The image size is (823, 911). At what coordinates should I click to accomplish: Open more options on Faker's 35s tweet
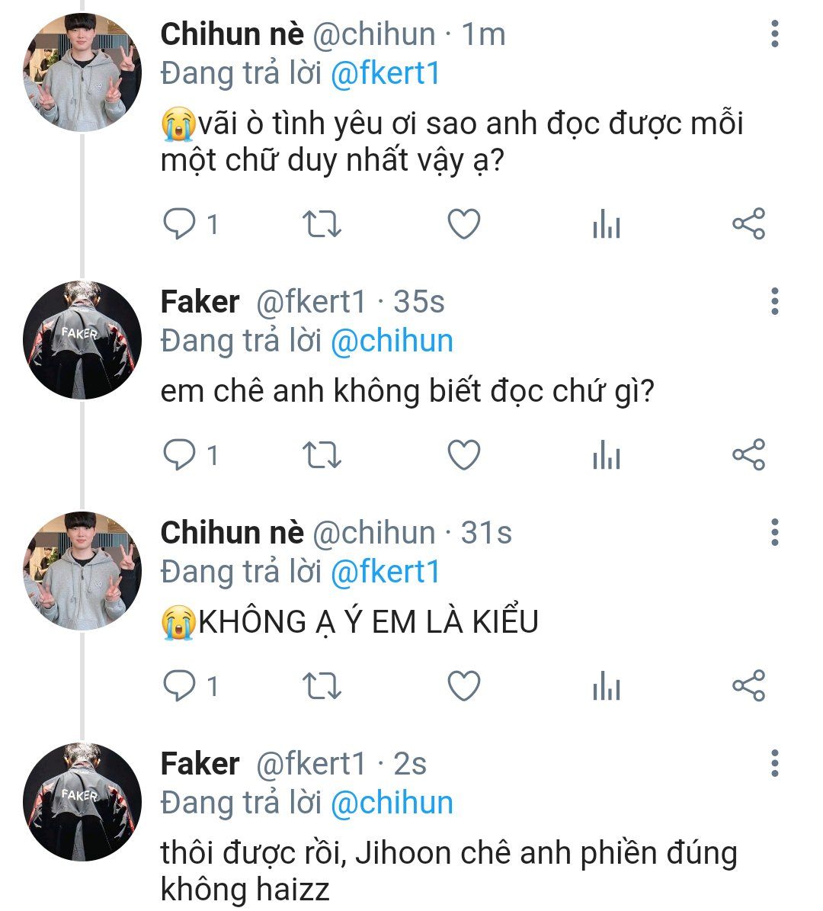775,302
